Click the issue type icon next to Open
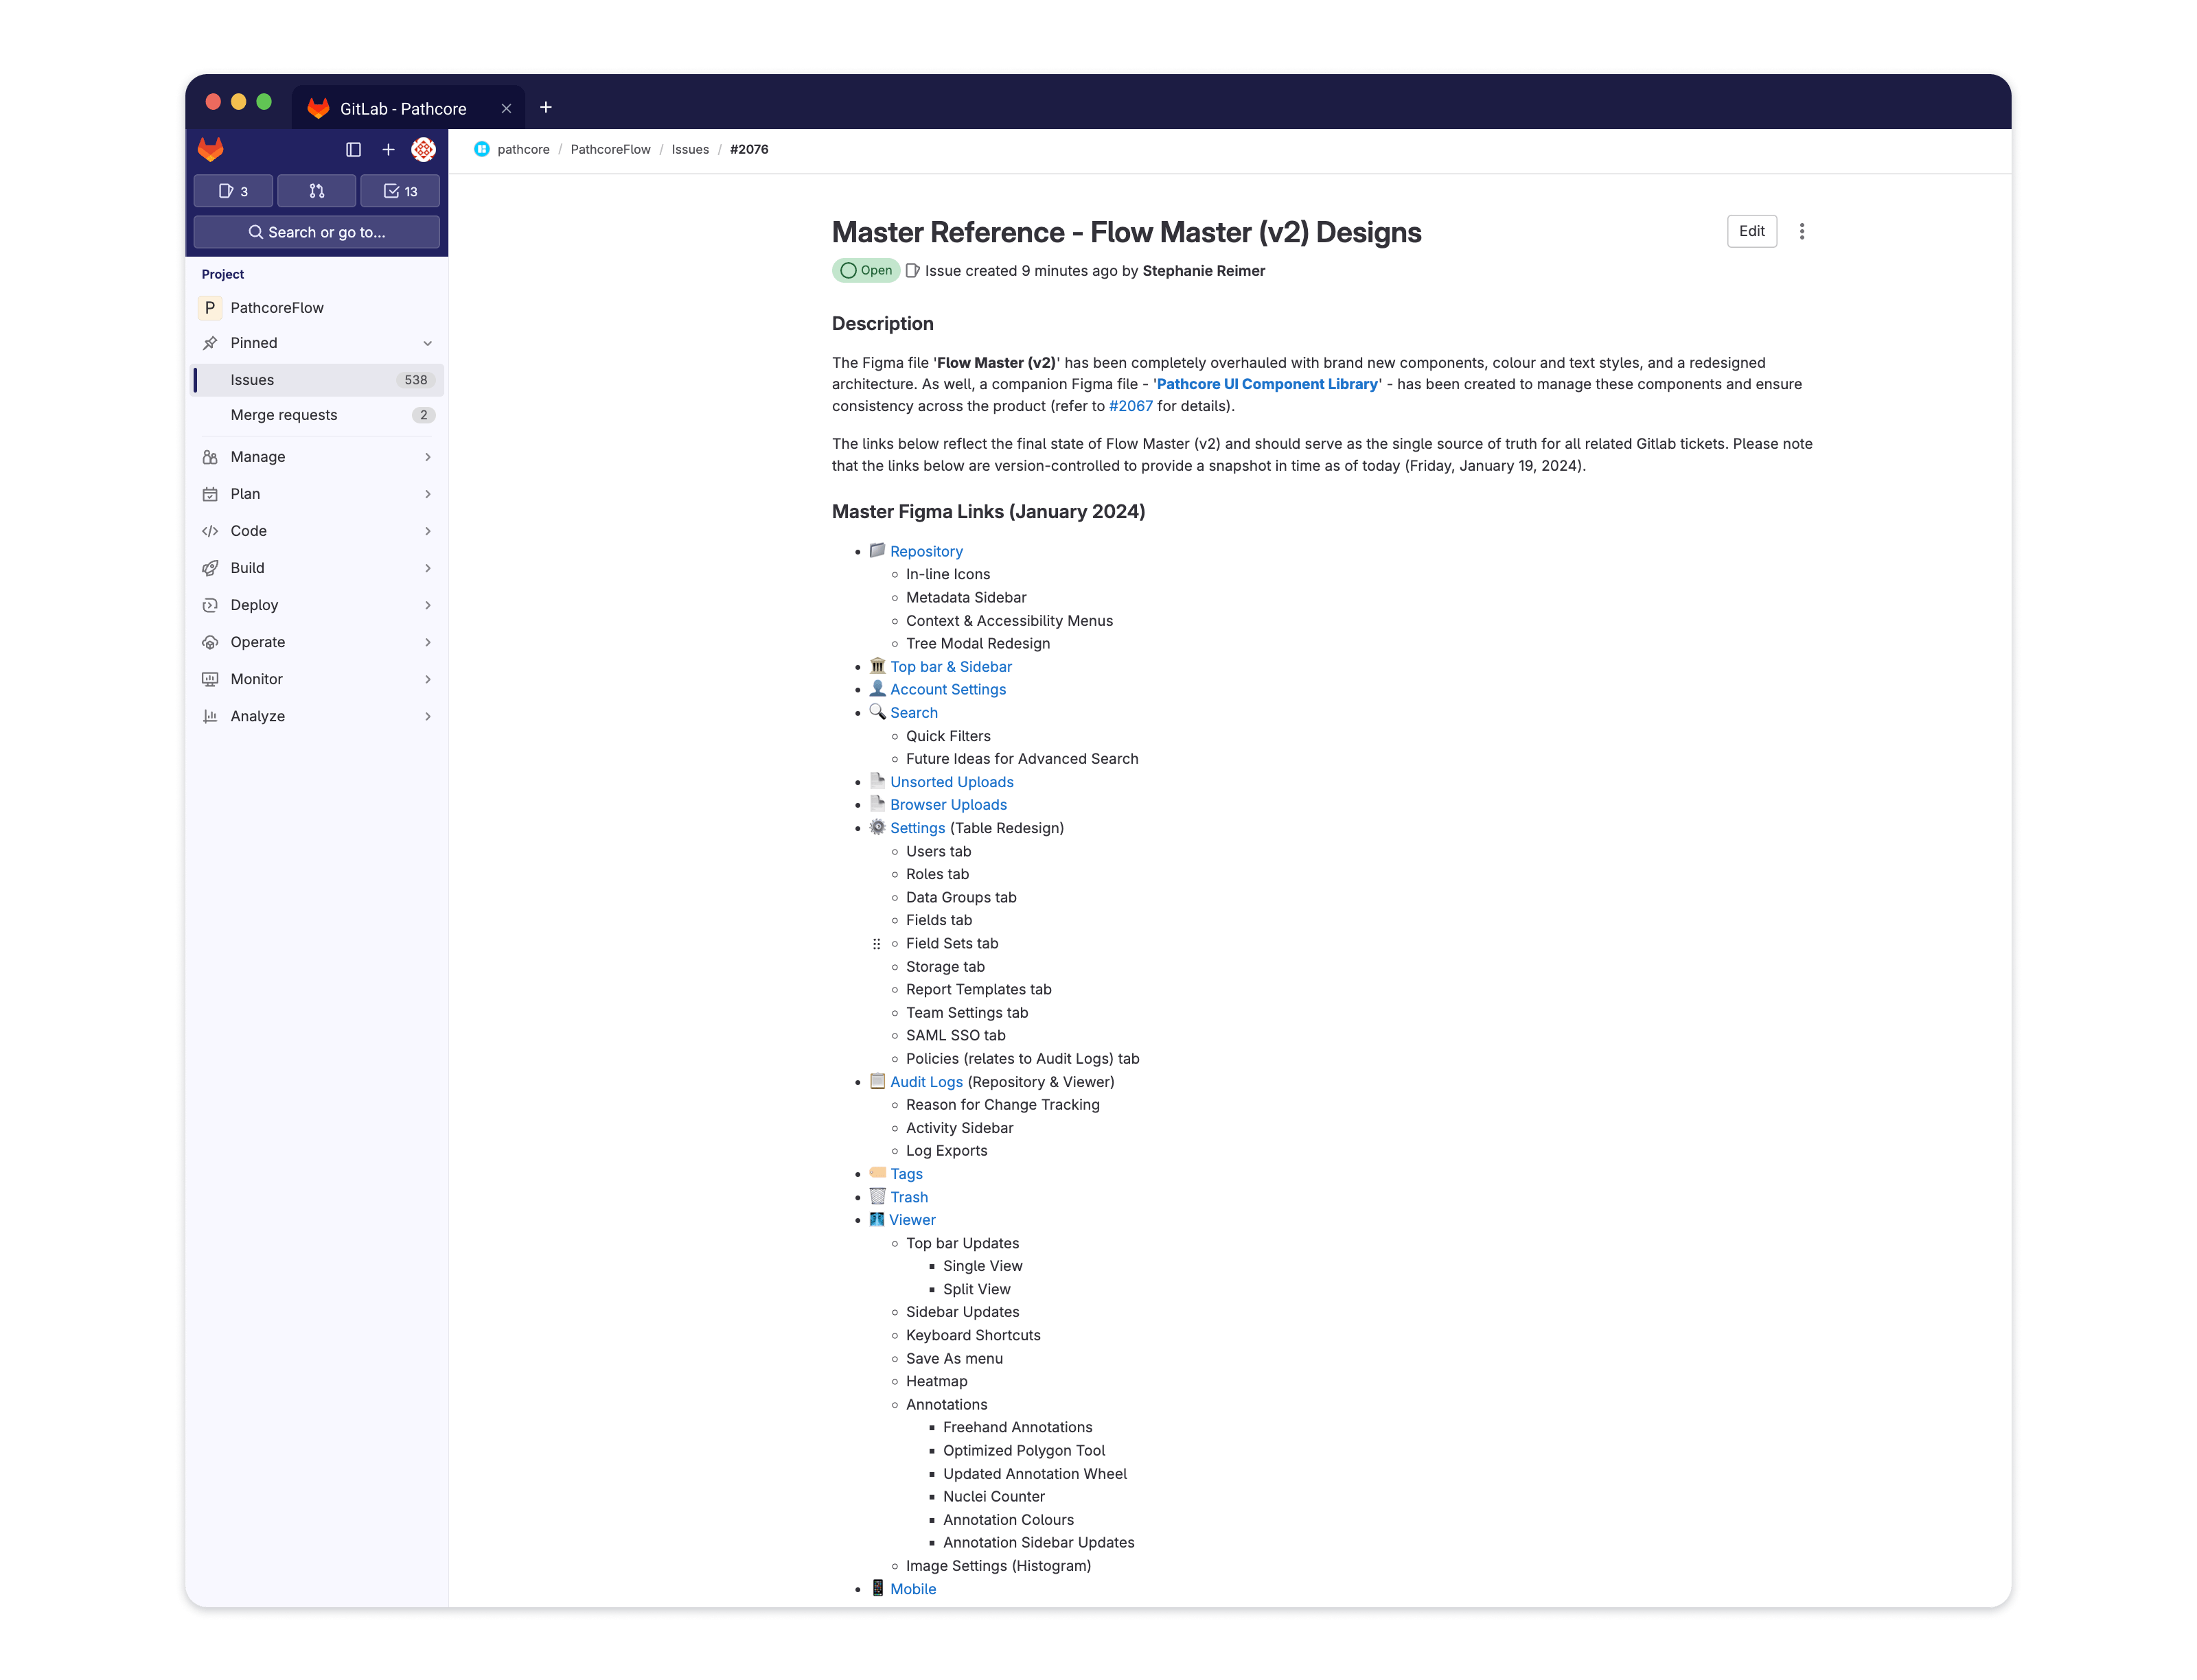 [x=912, y=271]
